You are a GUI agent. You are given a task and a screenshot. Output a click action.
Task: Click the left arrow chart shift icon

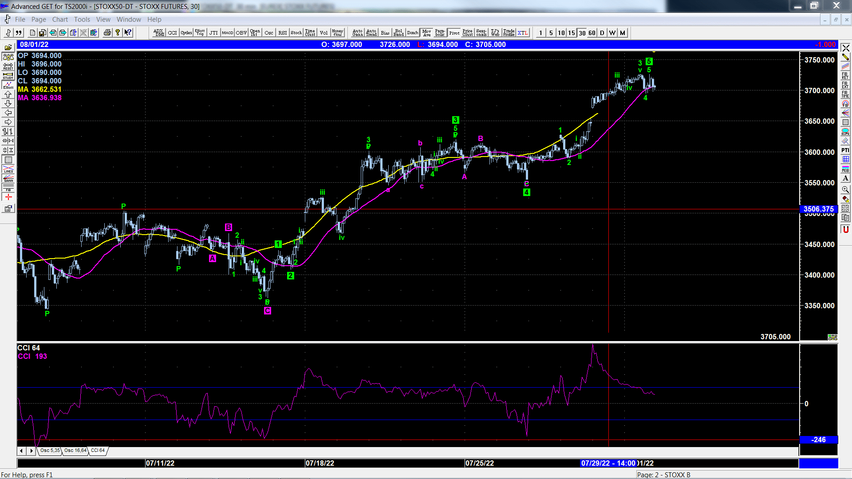click(8, 113)
